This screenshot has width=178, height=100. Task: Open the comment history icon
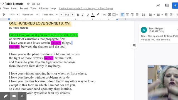click(167, 5)
